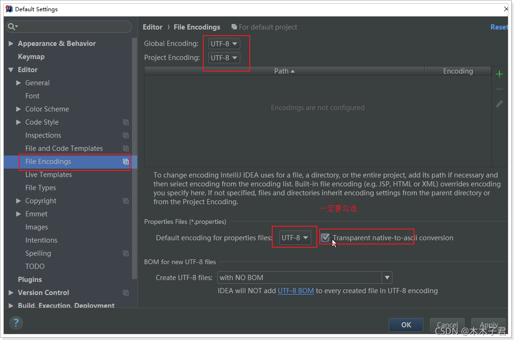Viewport: 514px width, 340px height.
Task: Open Live Templates settings
Action: [48, 175]
